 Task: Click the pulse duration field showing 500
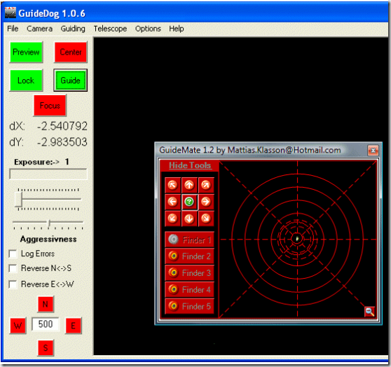tap(46, 324)
